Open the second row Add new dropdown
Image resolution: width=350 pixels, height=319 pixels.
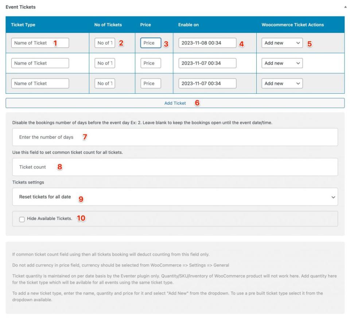pyautogui.click(x=282, y=63)
